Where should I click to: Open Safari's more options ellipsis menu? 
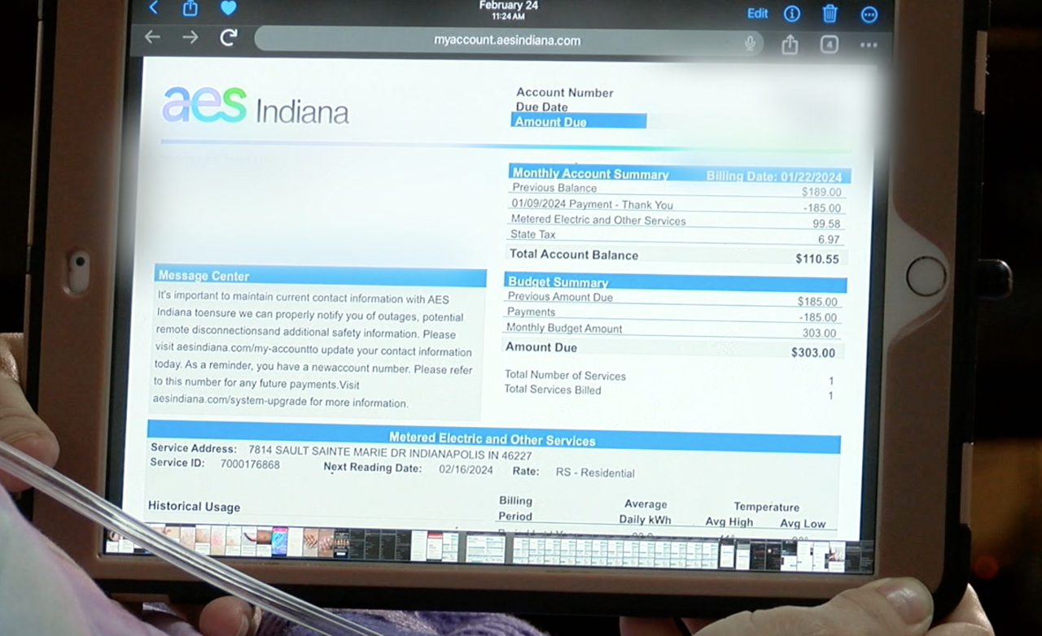pyautogui.click(x=868, y=46)
